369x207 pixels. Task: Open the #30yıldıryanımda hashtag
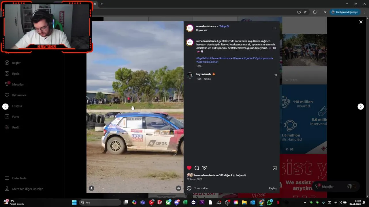tap(263, 58)
